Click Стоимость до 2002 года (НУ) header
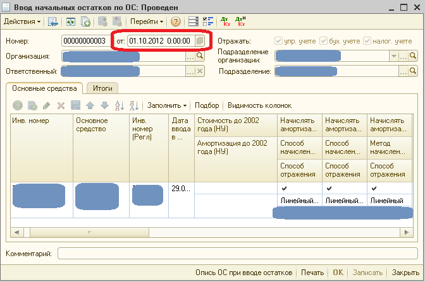The image size is (425, 282). point(236,125)
